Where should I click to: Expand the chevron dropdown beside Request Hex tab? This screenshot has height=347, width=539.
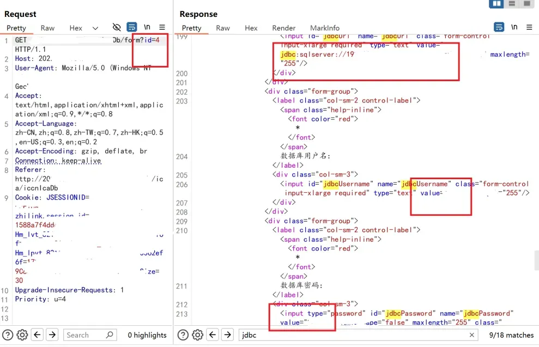pyautogui.click(x=95, y=28)
